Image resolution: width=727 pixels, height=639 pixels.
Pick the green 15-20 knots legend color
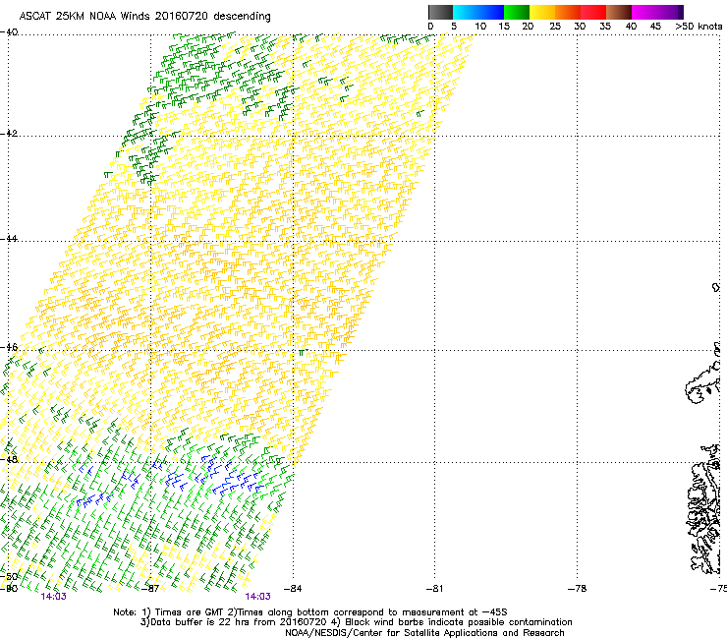tap(517, 12)
